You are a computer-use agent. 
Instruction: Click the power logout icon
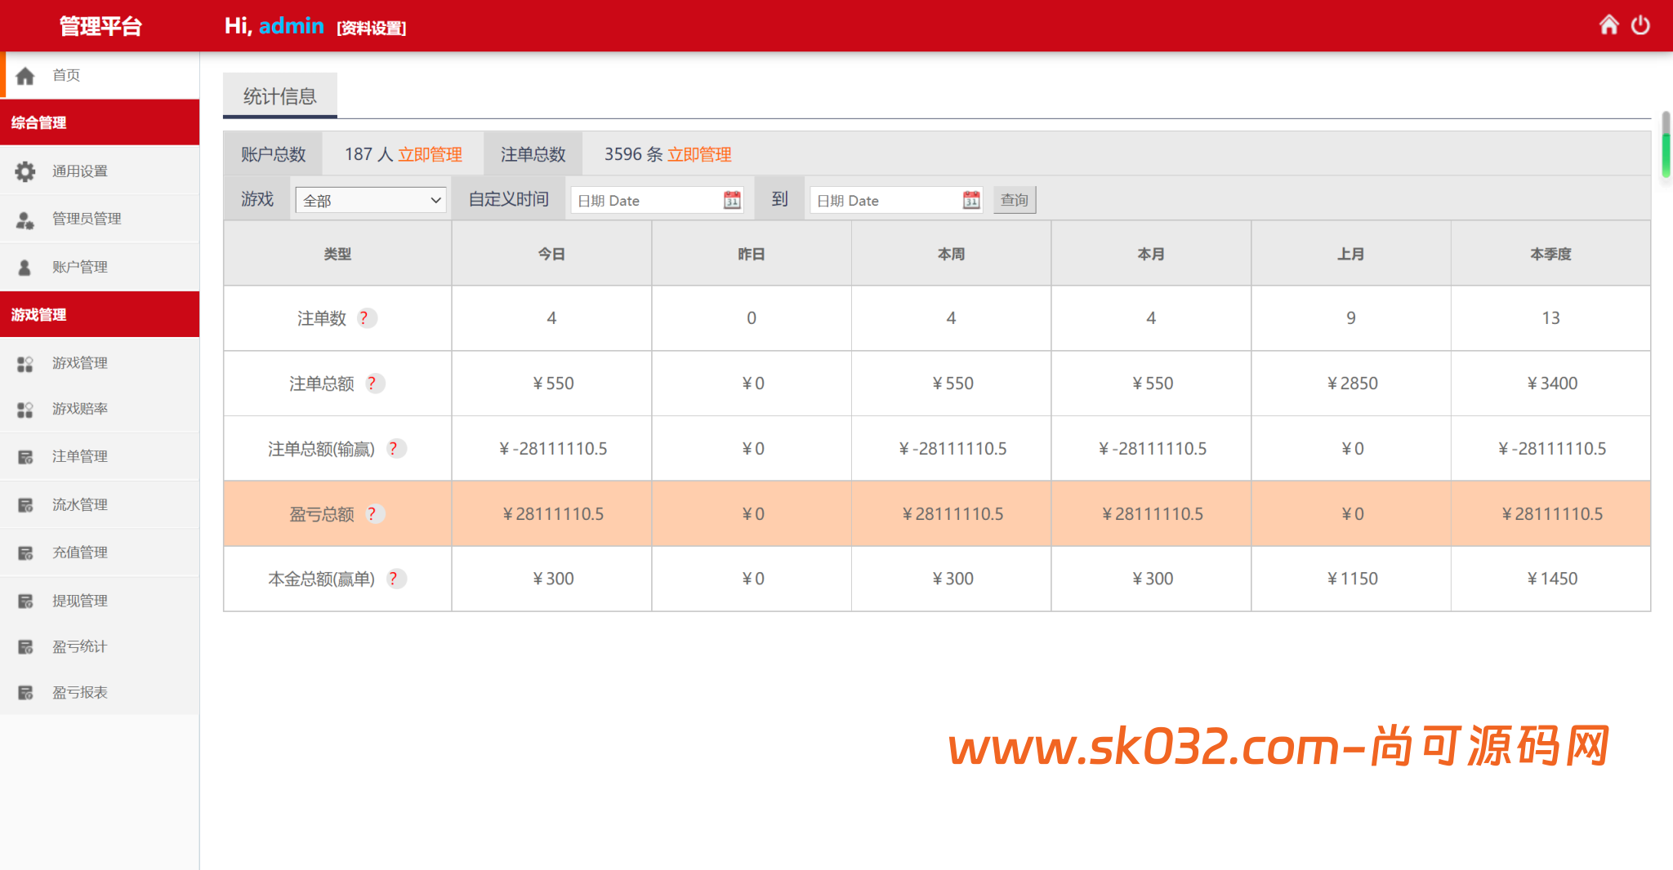[1640, 25]
